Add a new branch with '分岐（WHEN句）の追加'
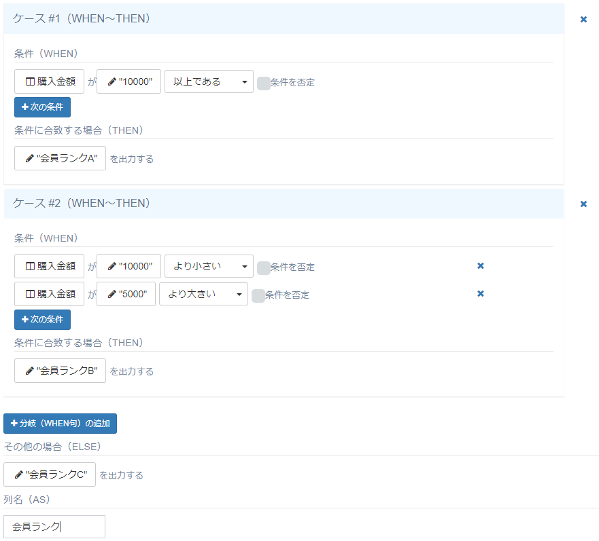The width and height of the screenshot is (599, 541). click(x=61, y=424)
